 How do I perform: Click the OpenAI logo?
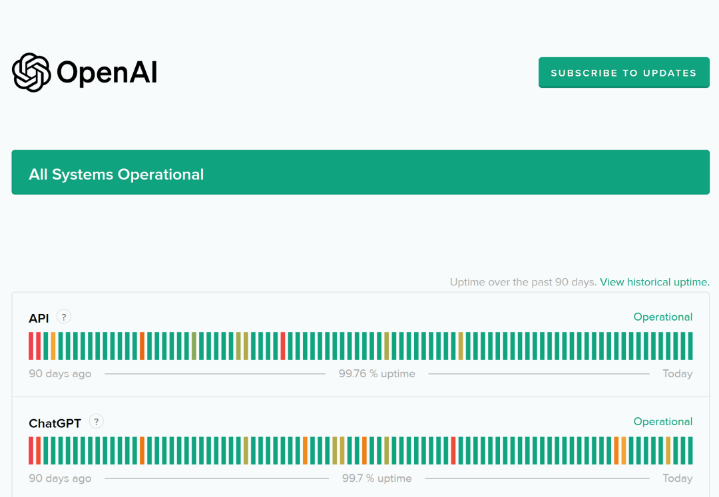pos(85,73)
